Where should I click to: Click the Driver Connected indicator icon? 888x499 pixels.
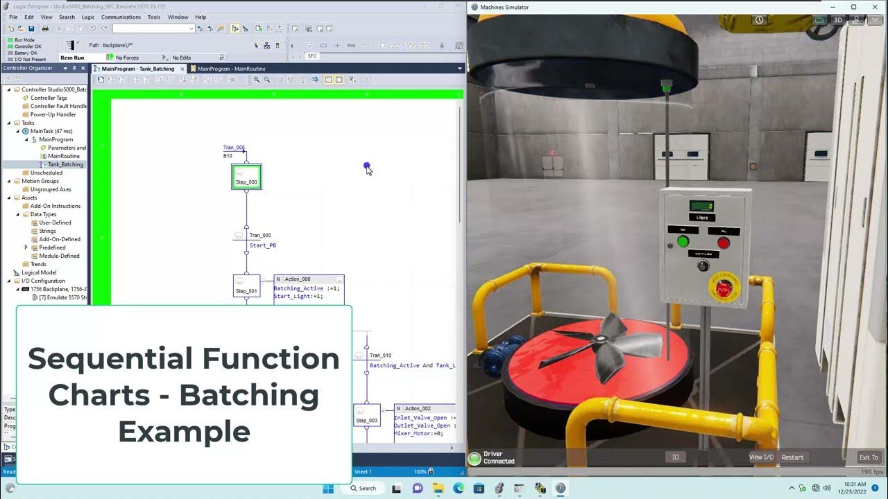point(475,458)
